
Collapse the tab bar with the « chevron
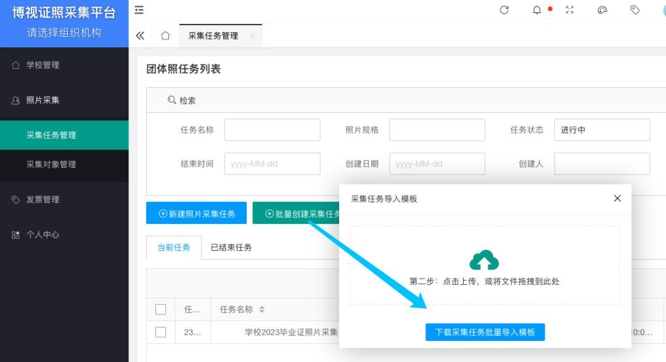coord(140,36)
